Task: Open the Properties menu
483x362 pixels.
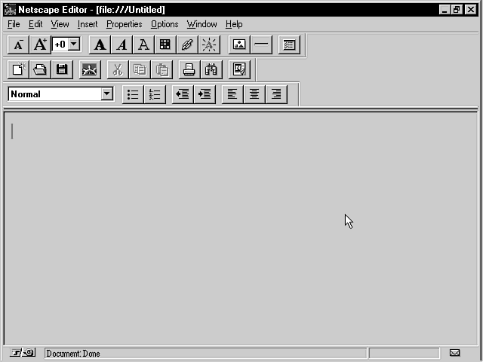Action: [124, 24]
